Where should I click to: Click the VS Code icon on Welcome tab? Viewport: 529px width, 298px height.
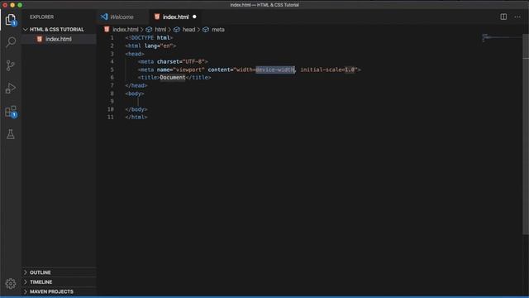(x=104, y=17)
